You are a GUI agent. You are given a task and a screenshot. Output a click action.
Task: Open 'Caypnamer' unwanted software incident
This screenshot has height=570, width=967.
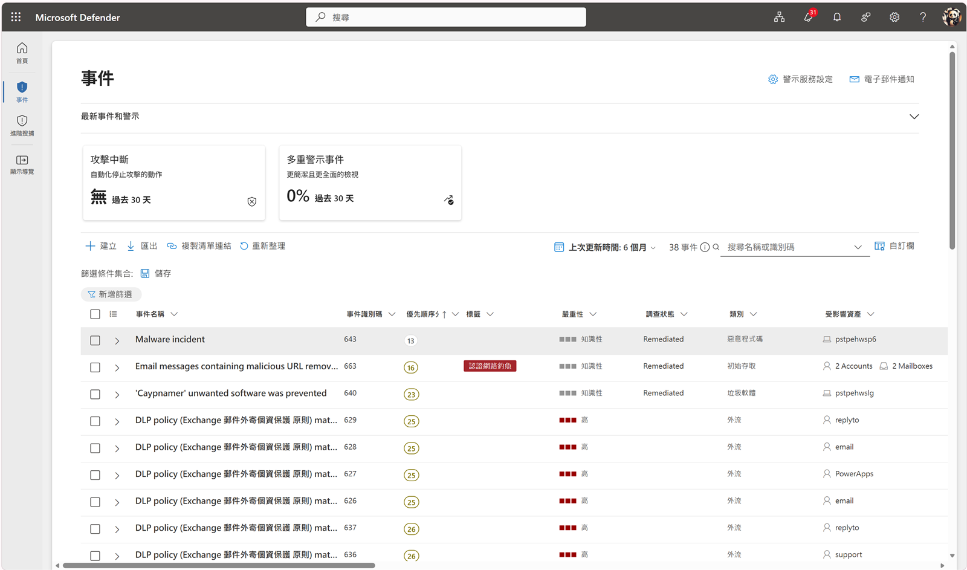(231, 393)
